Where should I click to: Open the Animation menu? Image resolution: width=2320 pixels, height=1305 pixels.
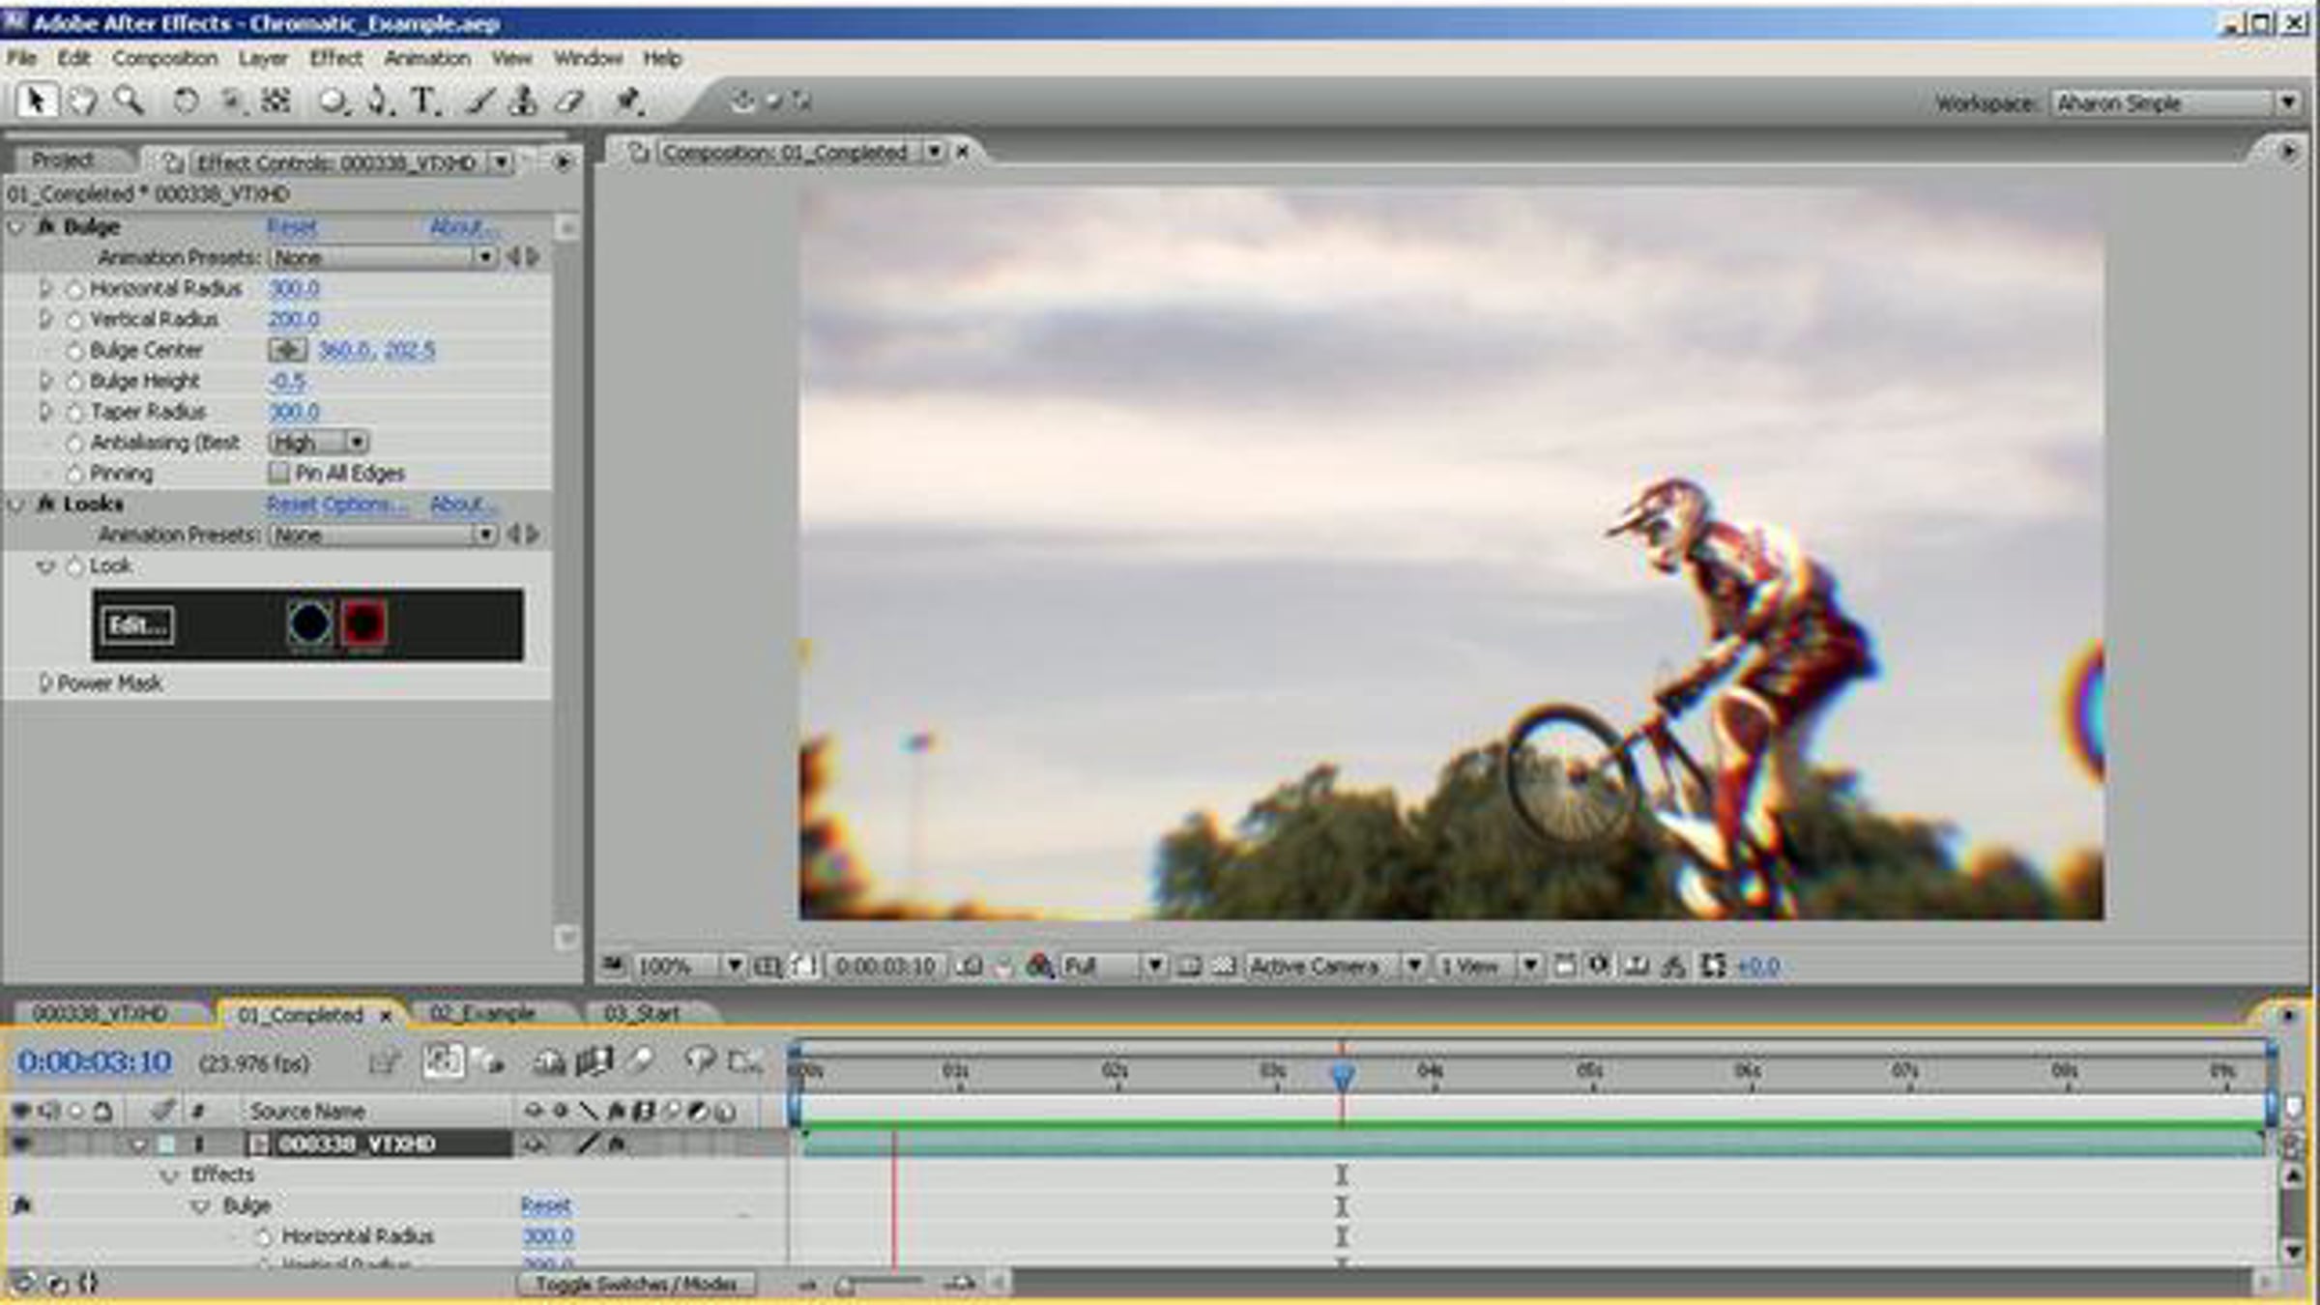point(427,58)
